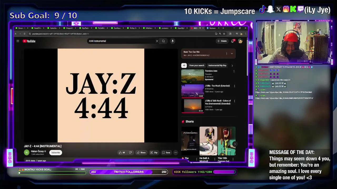The width and height of the screenshot is (337, 189).
Task: Show next Shorts with the arrow
Action: 235,144
